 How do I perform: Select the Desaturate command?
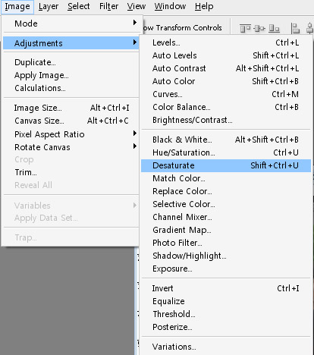226,165
